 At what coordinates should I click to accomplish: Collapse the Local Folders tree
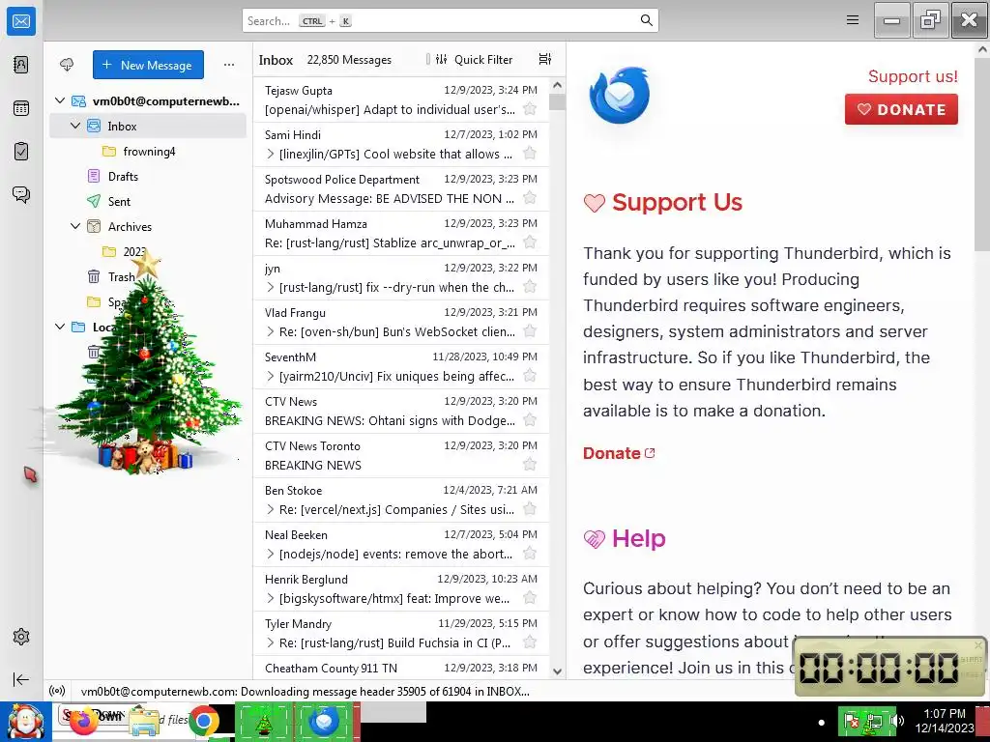tap(60, 327)
